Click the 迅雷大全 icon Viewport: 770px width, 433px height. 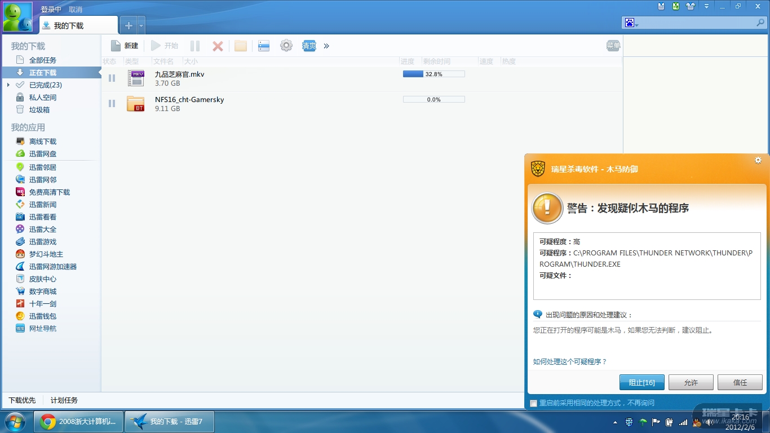tap(20, 229)
